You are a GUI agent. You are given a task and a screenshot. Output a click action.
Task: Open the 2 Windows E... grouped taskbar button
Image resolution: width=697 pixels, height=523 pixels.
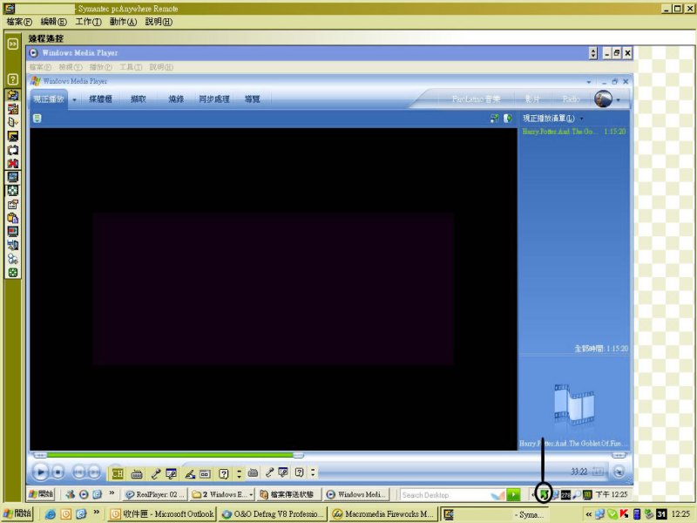click(x=222, y=494)
